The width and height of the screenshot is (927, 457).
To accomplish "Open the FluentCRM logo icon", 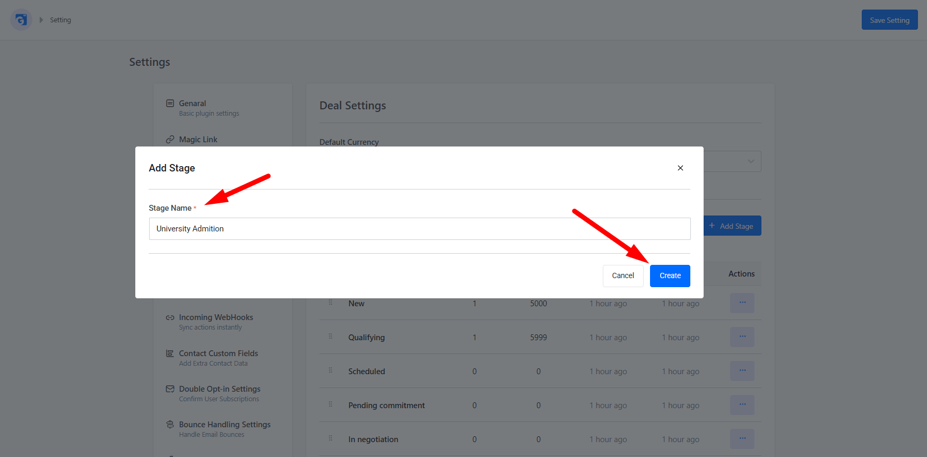I will (x=21, y=20).
